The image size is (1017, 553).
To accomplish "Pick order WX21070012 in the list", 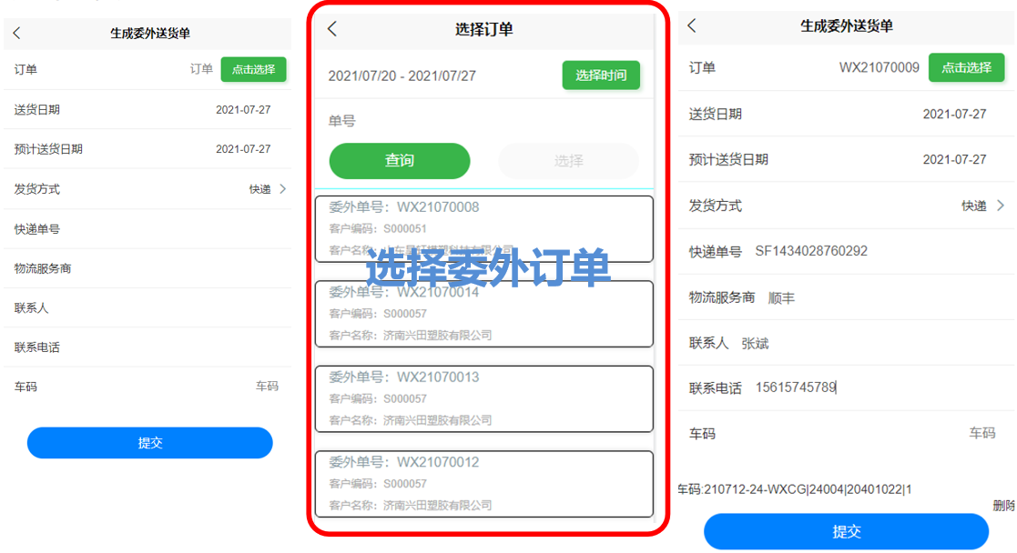I will 483,484.
